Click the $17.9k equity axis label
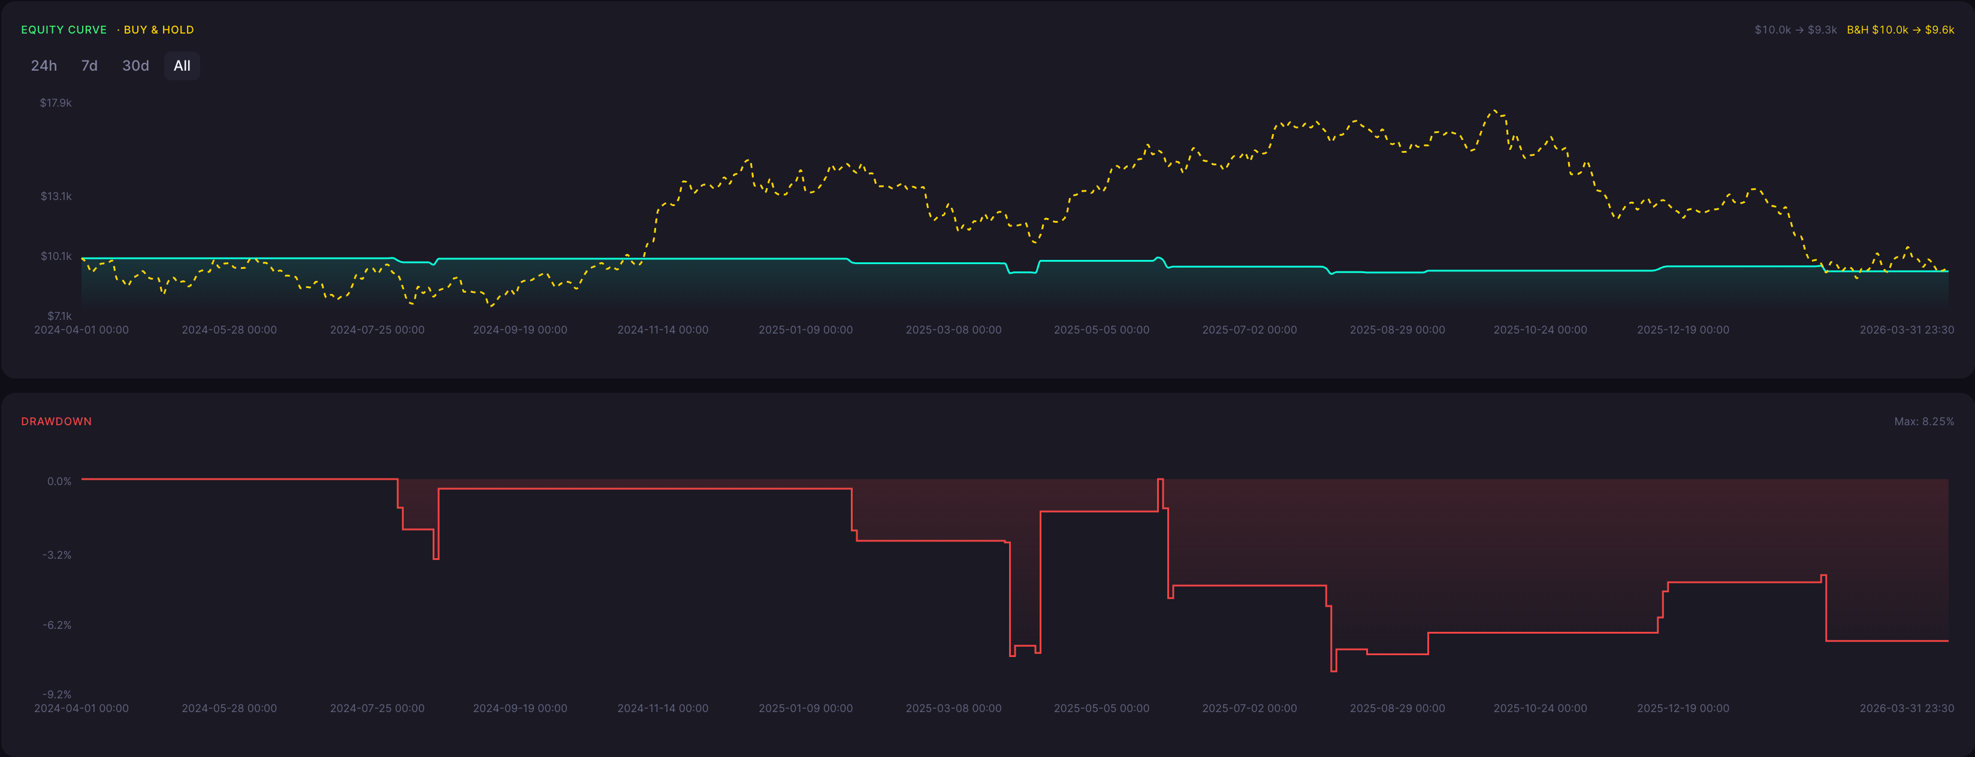1975x757 pixels. (x=56, y=102)
